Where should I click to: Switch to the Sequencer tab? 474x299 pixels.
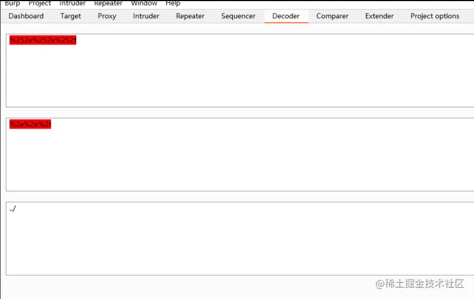[x=238, y=16]
